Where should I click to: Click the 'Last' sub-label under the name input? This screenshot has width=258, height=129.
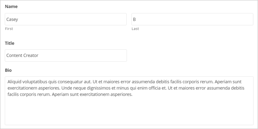pyautogui.click(x=135, y=29)
